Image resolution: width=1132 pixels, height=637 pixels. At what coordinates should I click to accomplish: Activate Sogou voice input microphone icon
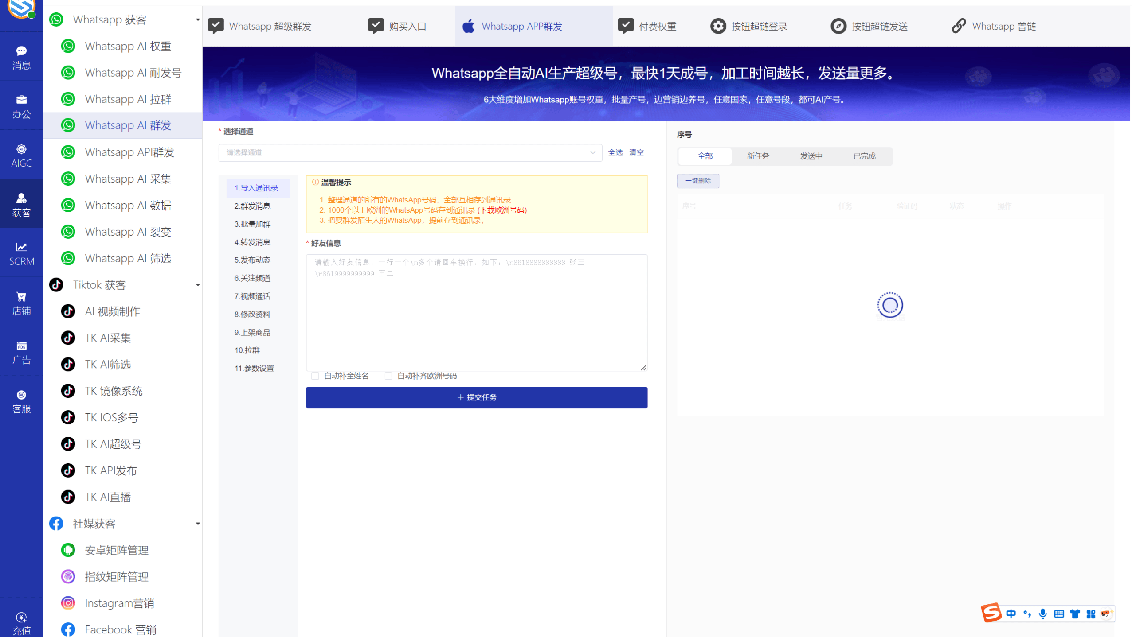tap(1042, 614)
